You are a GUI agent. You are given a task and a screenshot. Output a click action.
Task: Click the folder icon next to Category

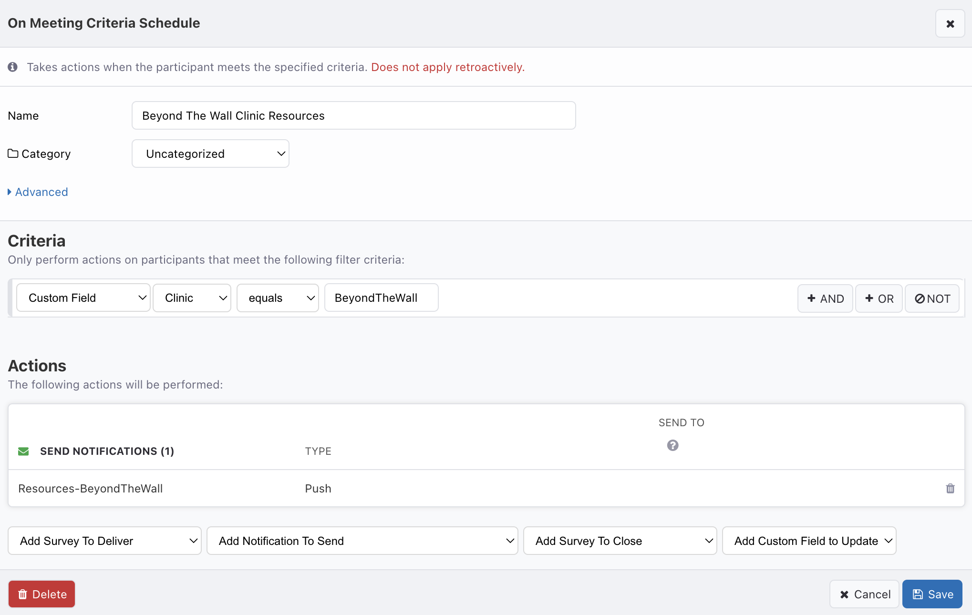point(13,154)
